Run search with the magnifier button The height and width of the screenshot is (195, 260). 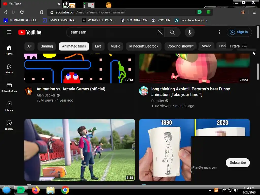coord(172,32)
